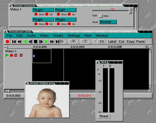The height and width of the screenshot is (123, 156).
Task: Click the Paste button
Action: (140, 42)
